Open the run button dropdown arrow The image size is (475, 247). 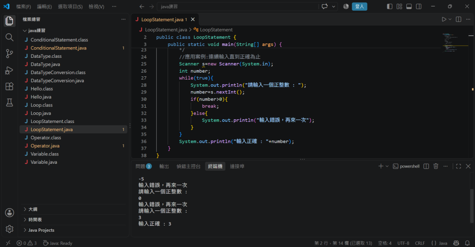[x=450, y=19]
